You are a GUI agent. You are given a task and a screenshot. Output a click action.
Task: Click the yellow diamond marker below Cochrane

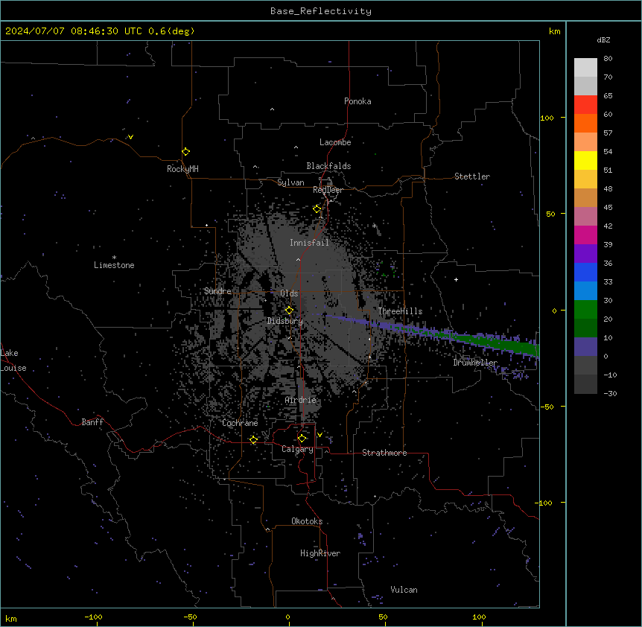[x=253, y=440]
